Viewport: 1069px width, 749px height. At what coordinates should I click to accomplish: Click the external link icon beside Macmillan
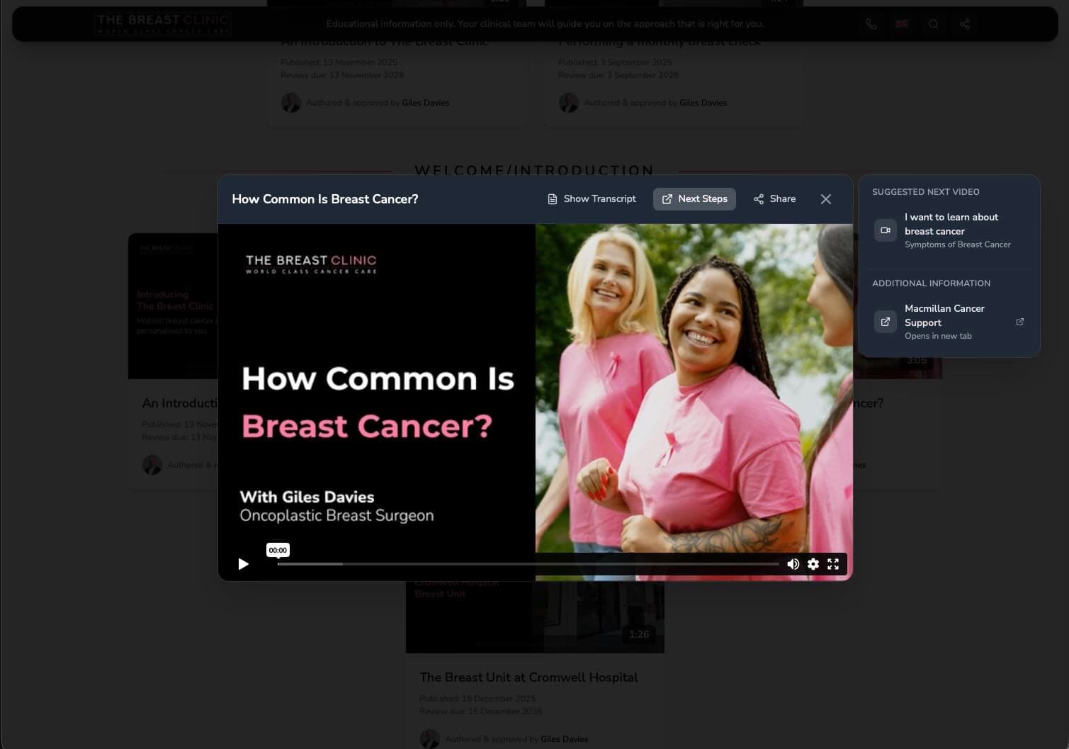pos(1020,322)
